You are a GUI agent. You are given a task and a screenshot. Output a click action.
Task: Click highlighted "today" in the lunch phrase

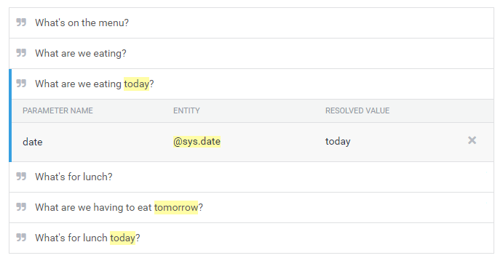pyautogui.click(x=122, y=238)
